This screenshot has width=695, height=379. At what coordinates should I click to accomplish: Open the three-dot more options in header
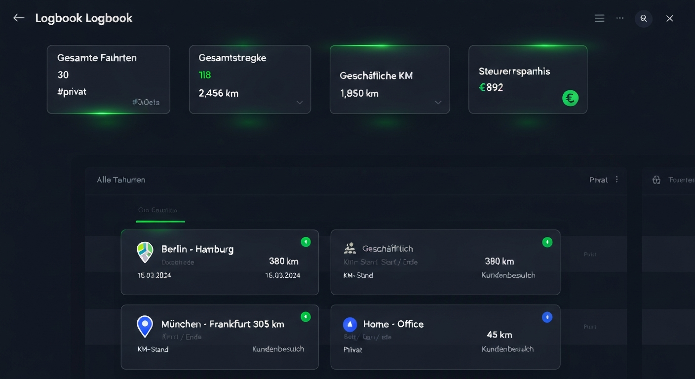click(620, 18)
